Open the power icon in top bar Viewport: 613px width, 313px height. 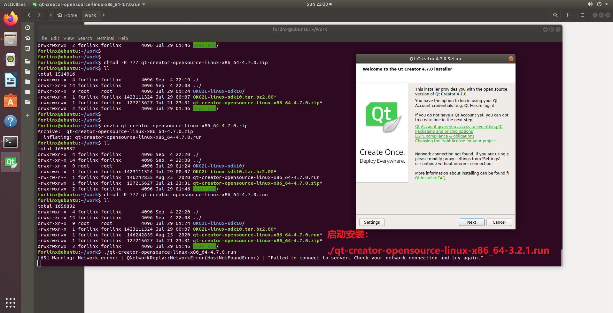[599, 4]
